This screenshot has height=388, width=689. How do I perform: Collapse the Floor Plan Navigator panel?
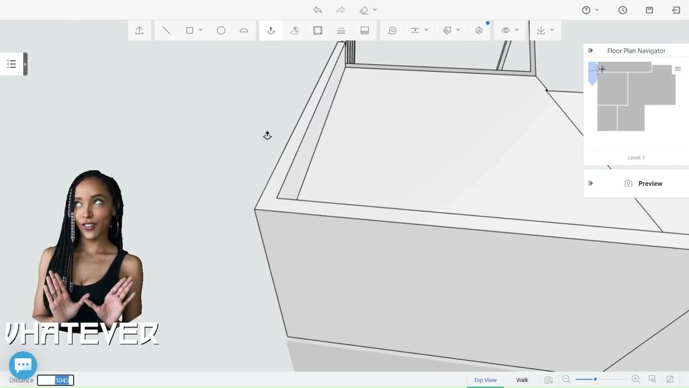(590, 51)
